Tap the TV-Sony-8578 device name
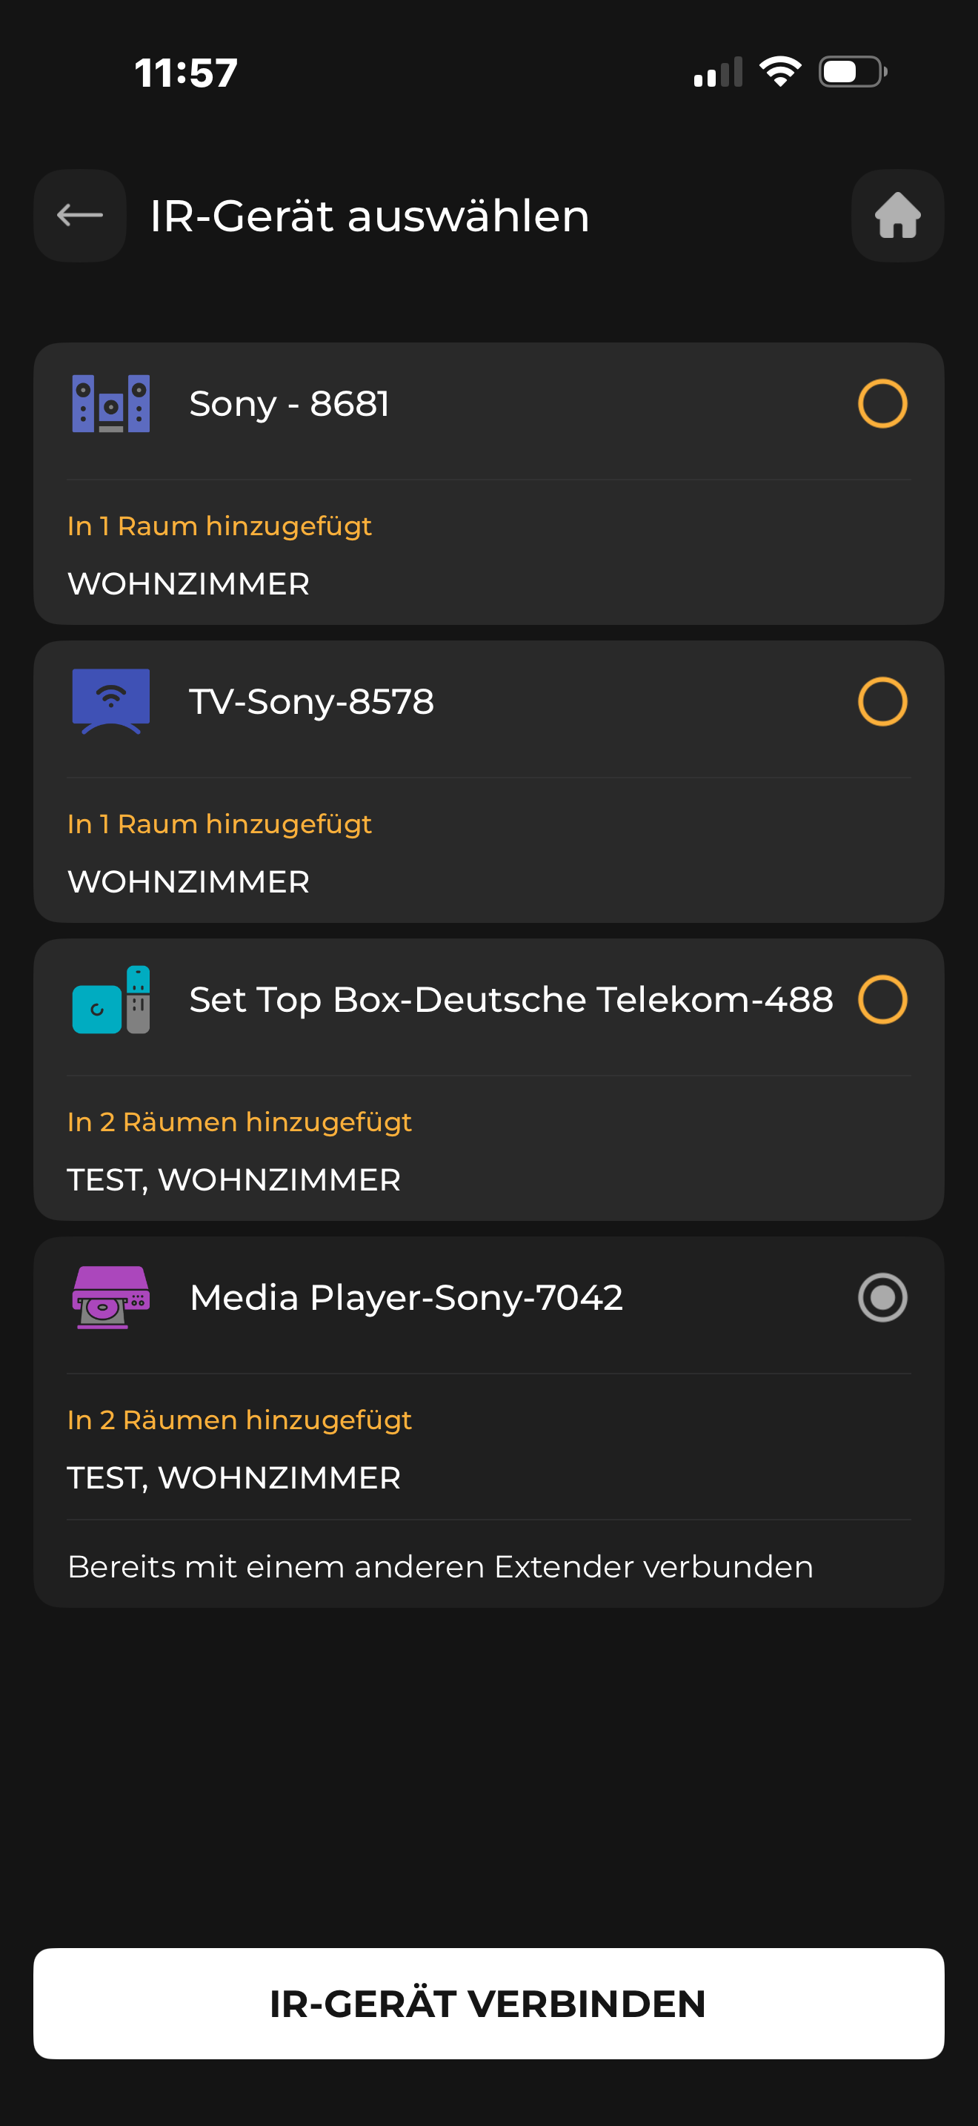Screen dimensions: 978x2126 click(312, 701)
